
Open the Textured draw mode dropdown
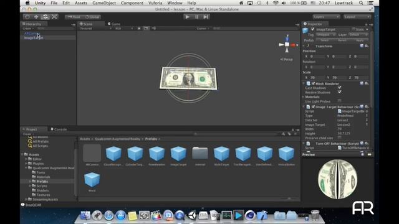[95, 29]
